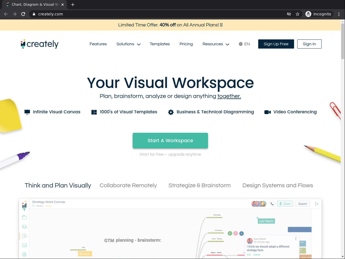345x259 pixels.
Task: Click the Share button in canvas preview
Action: 285,204
